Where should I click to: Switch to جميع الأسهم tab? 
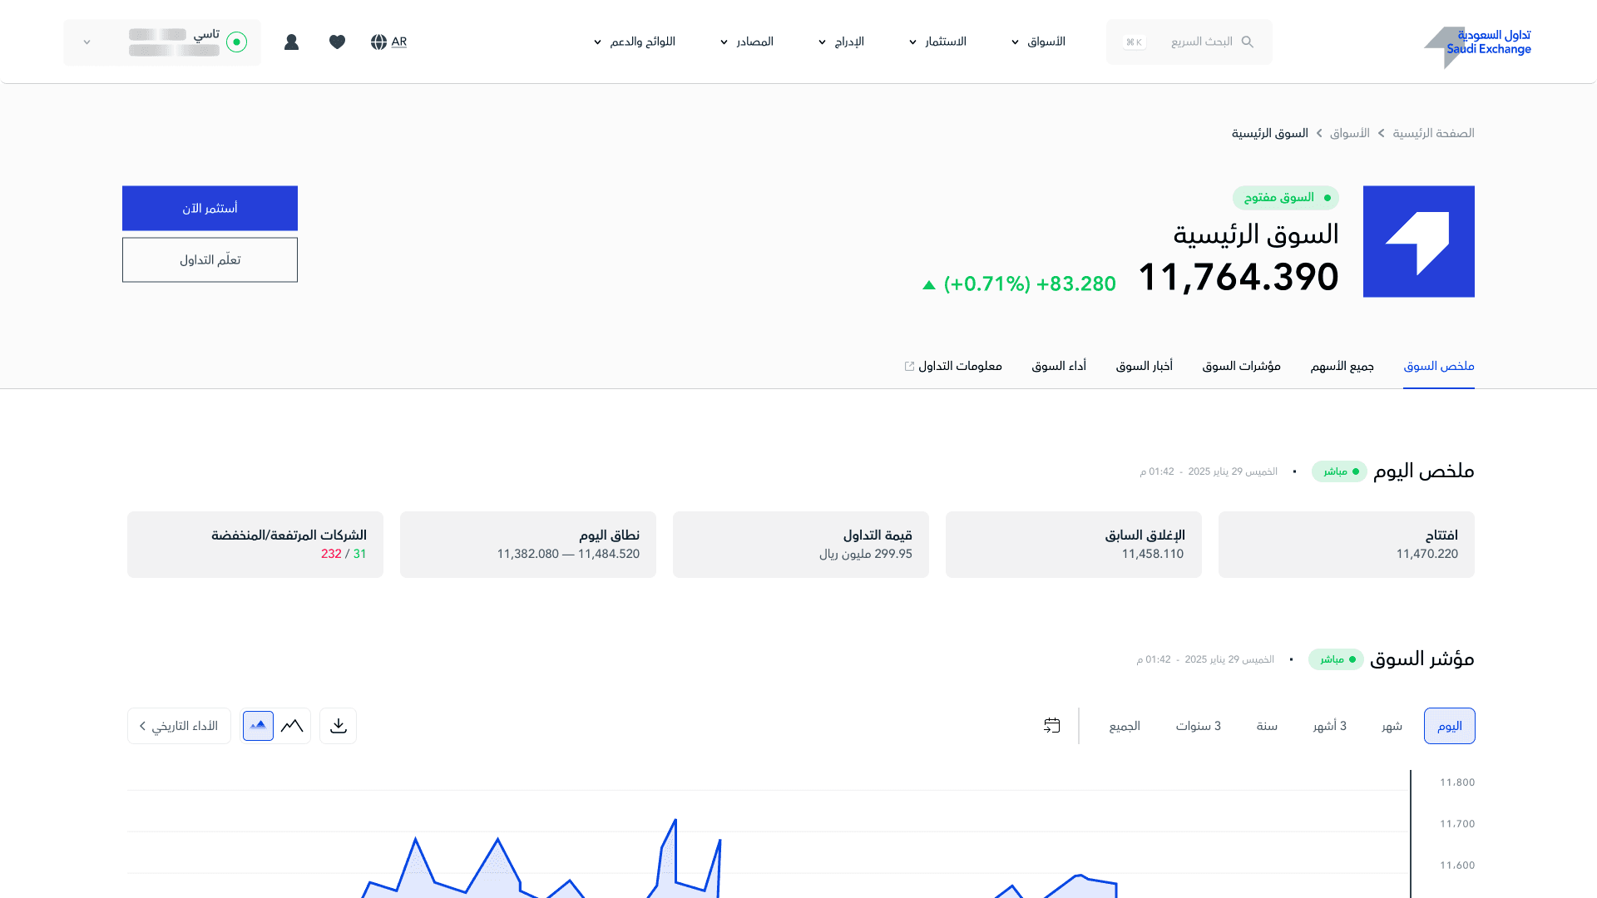click(x=1342, y=366)
